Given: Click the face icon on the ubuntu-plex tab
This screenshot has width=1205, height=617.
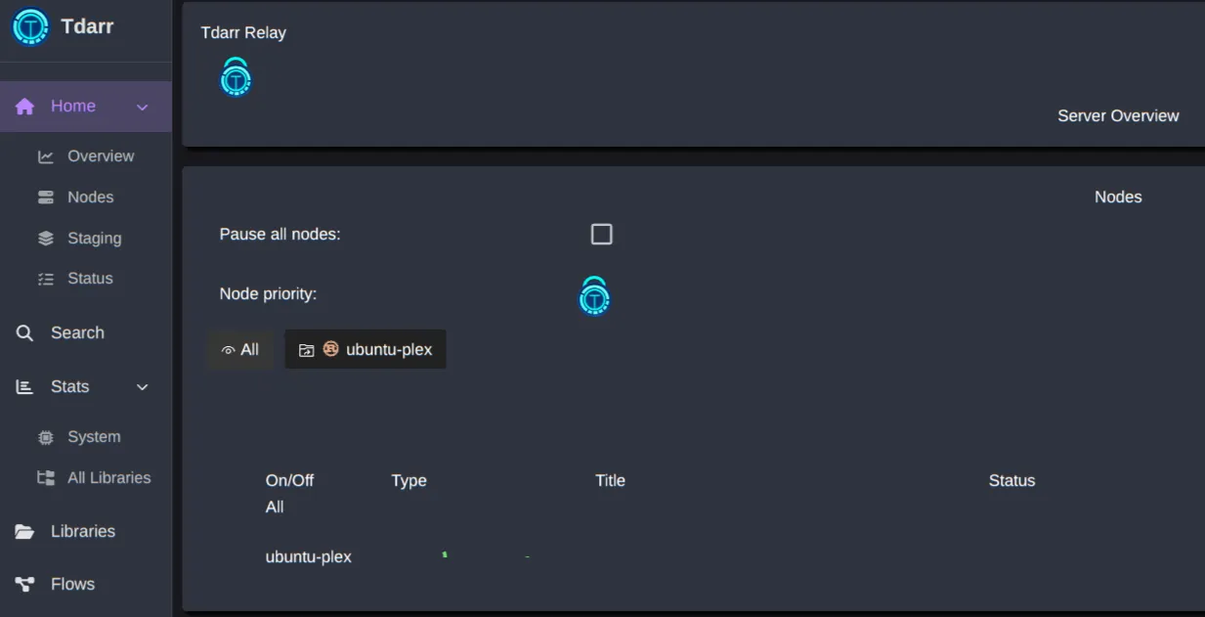Looking at the screenshot, I should pyautogui.click(x=330, y=348).
